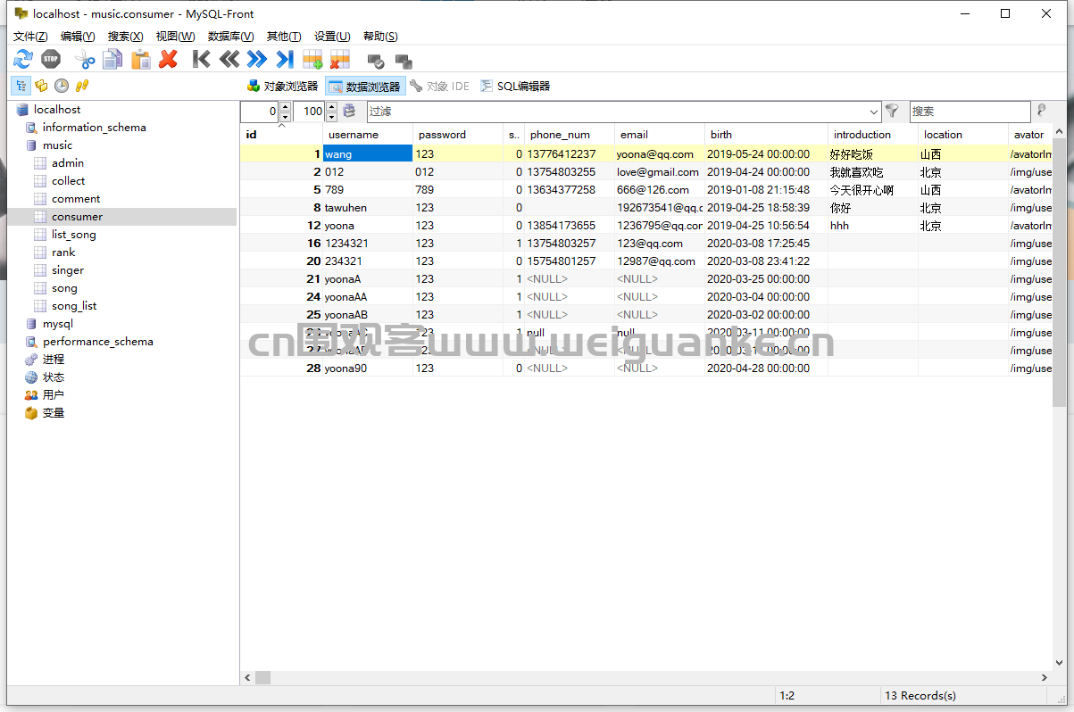Open the admin table
The width and height of the screenshot is (1074, 712).
point(68,162)
